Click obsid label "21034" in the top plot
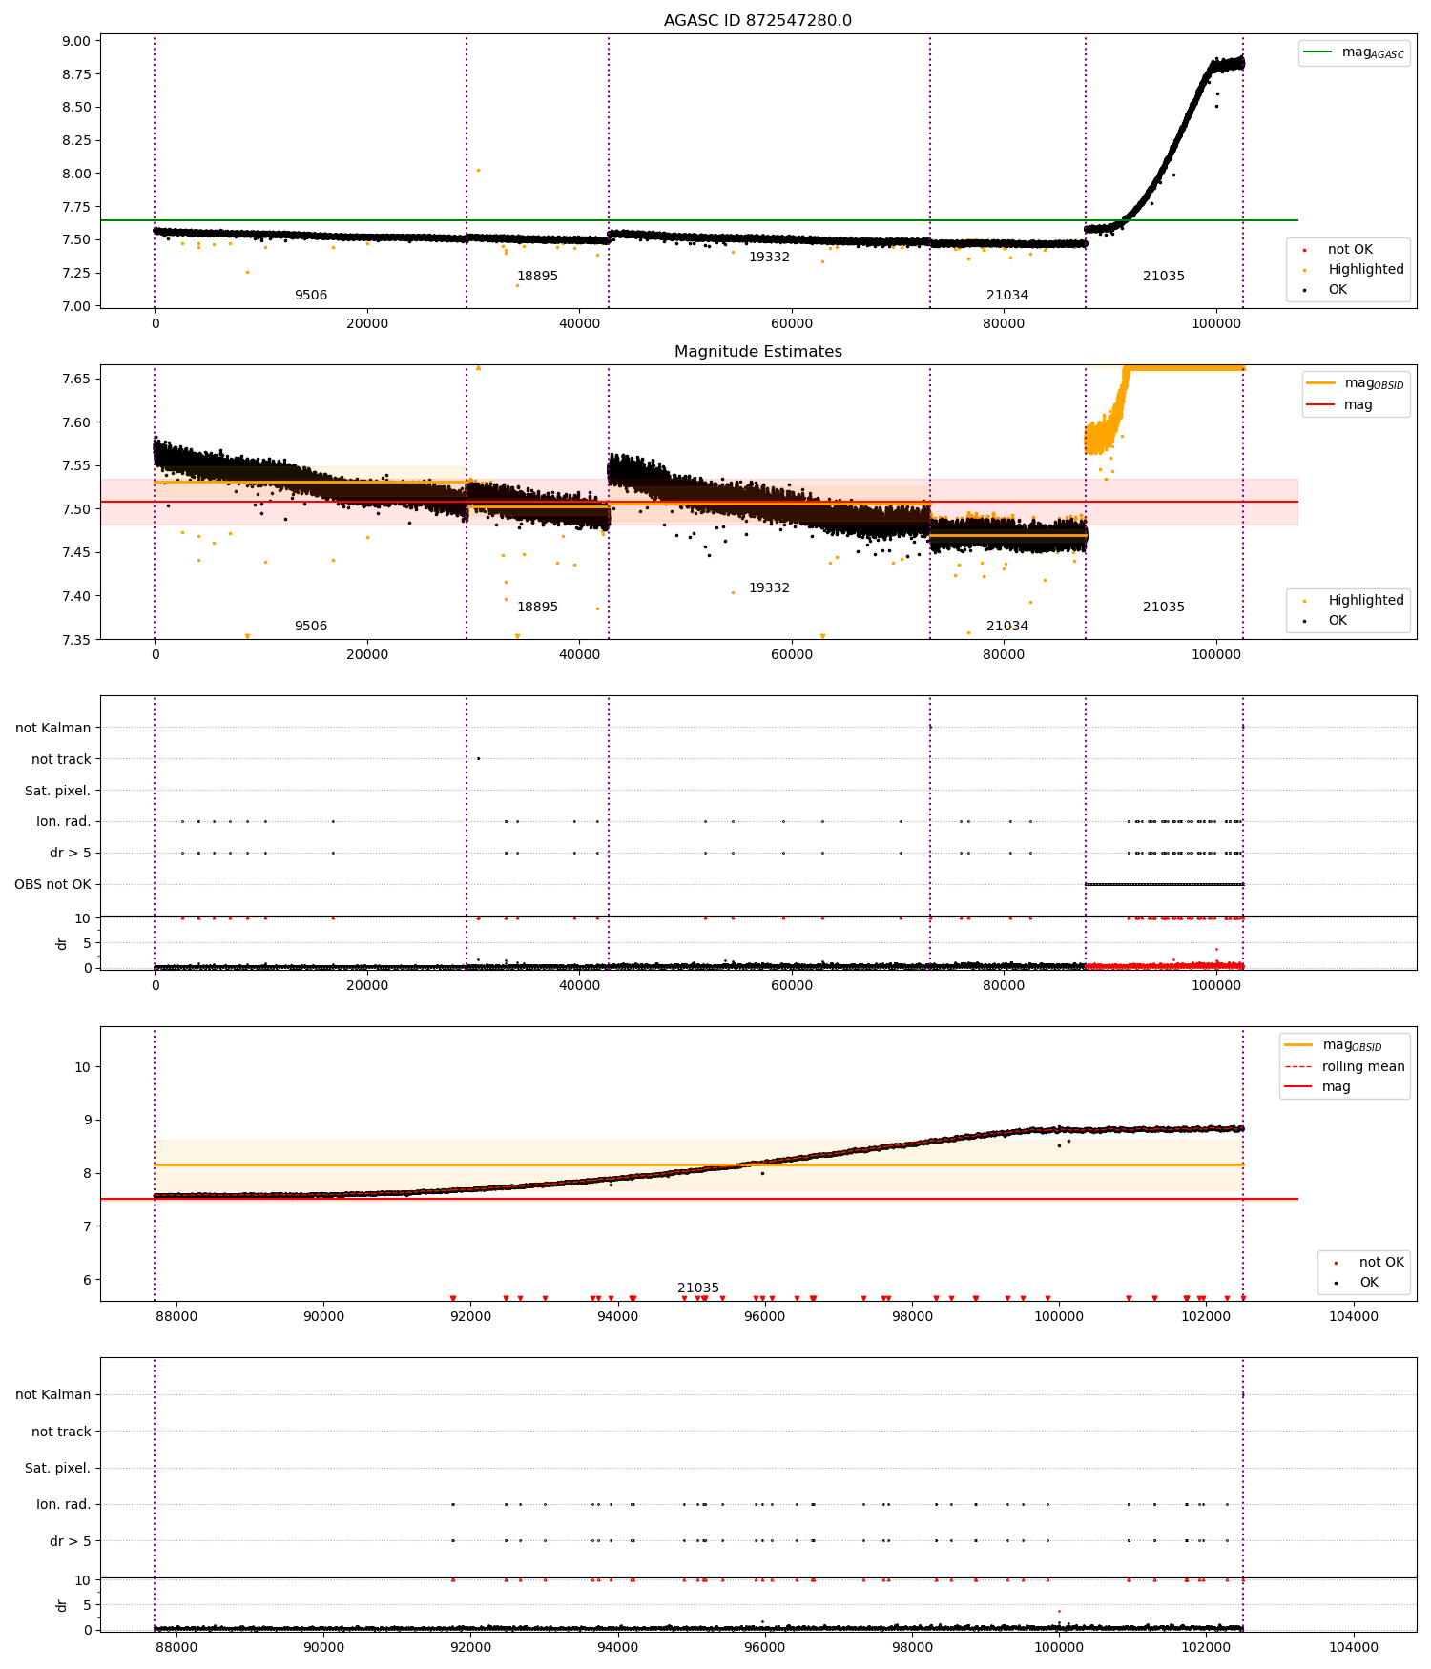 (1007, 296)
